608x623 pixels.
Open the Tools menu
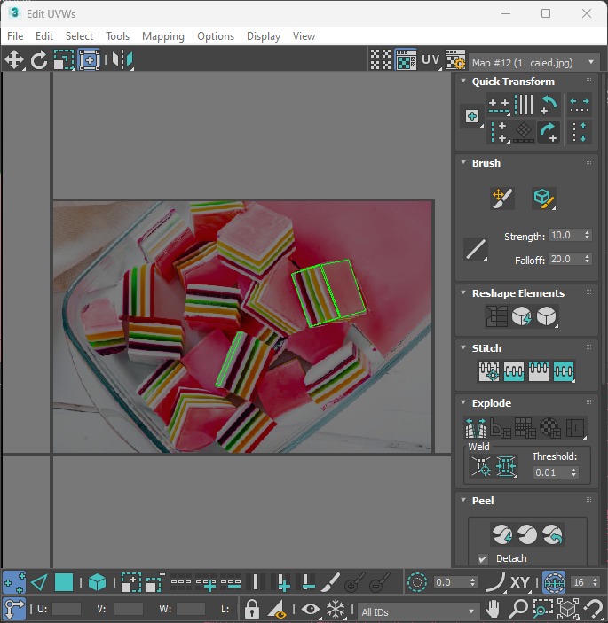(117, 36)
